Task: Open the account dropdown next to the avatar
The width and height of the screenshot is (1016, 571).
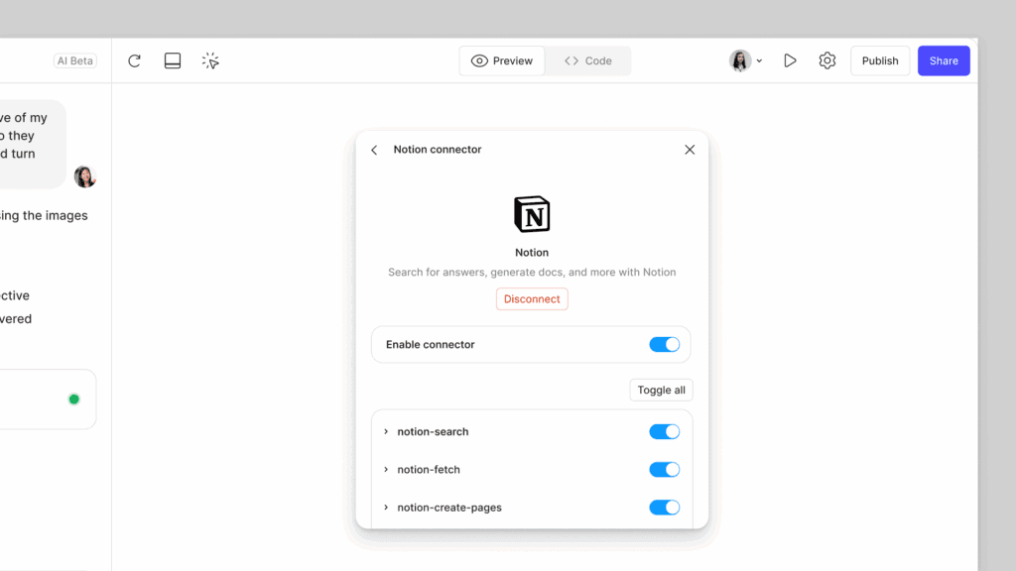Action: click(x=759, y=60)
